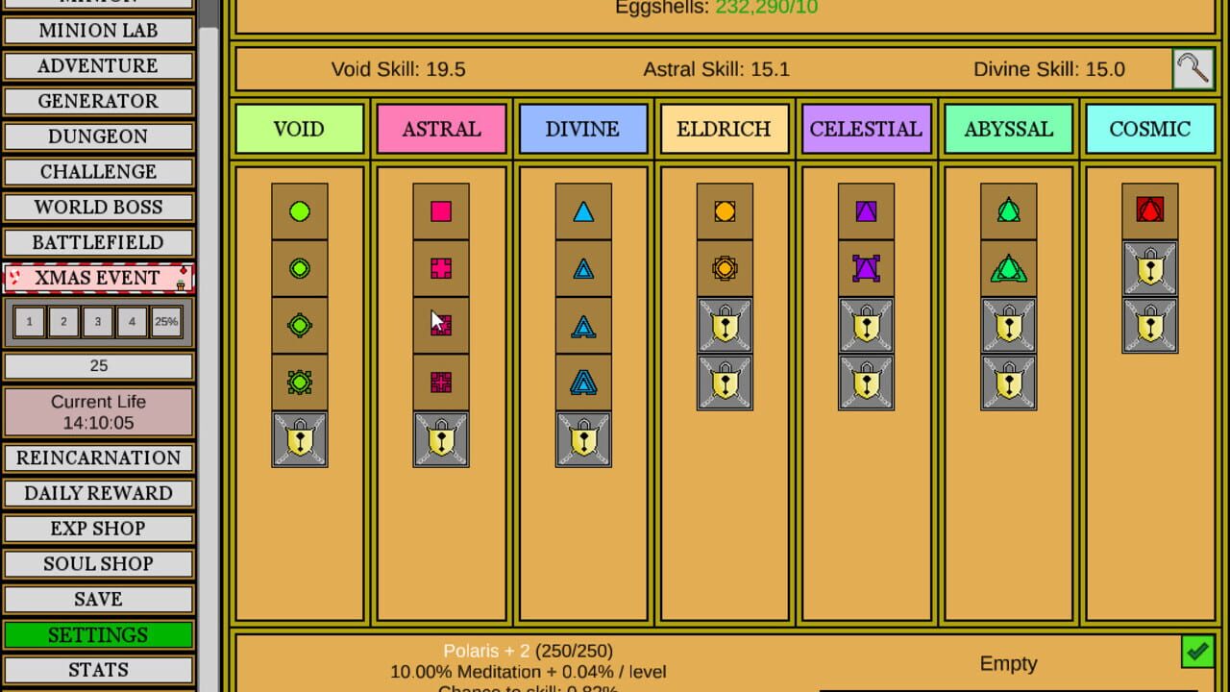Click the amount field showing 25
The height and width of the screenshot is (692, 1230).
click(98, 366)
